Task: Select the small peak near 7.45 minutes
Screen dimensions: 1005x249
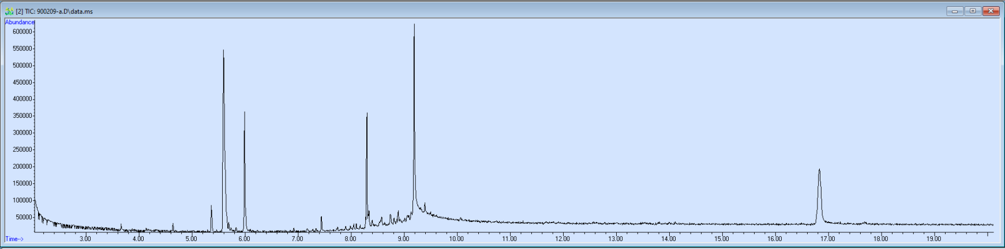Action: click(321, 224)
